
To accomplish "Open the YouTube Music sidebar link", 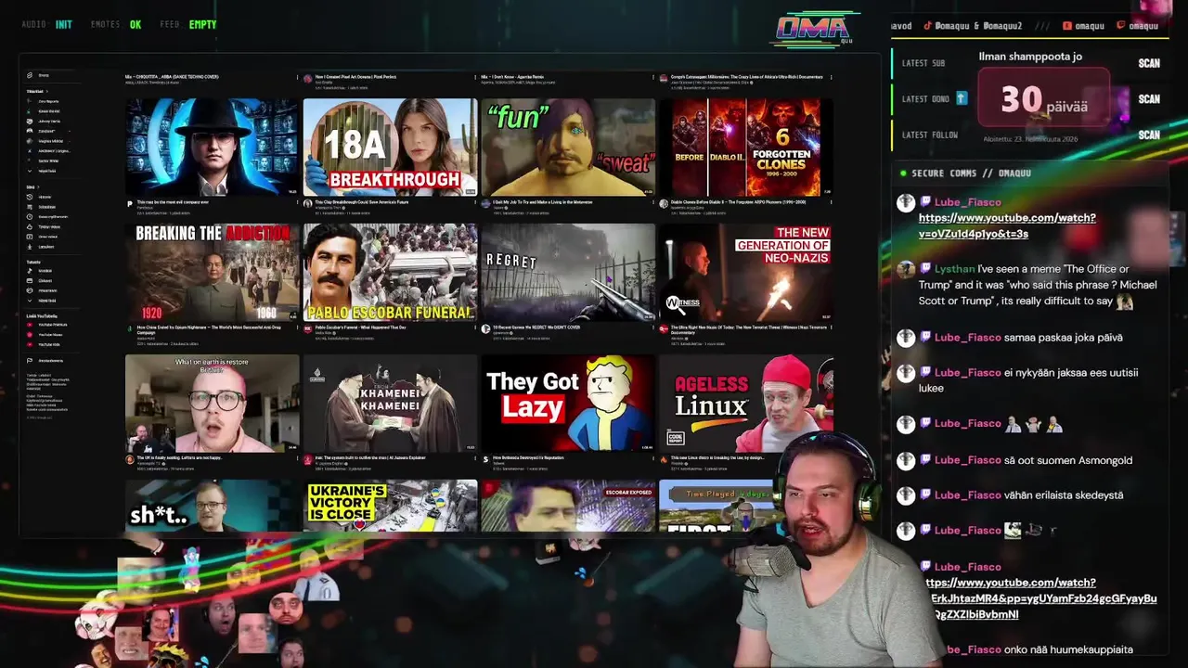I will (46, 335).
